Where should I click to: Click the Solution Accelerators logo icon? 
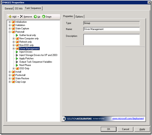point(64,119)
